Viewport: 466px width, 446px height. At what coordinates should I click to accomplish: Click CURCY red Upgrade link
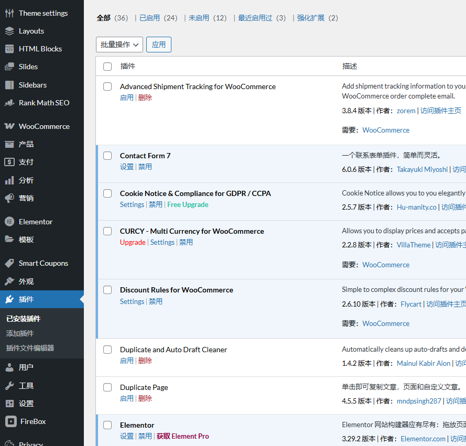[x=133, y=242]
